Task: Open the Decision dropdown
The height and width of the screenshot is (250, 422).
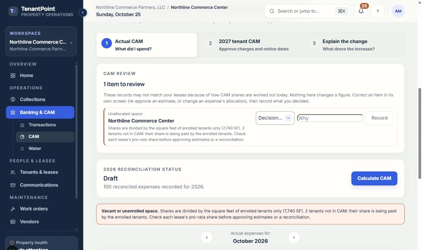Action: [x=275, y=118]
